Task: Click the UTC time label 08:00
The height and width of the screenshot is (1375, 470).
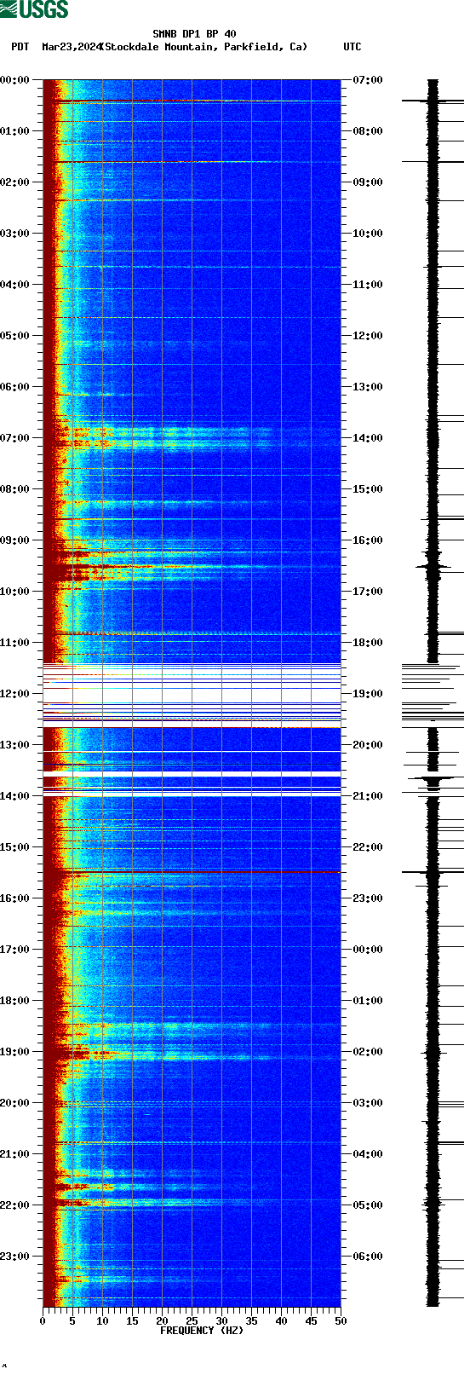Action: pyautogui.click(x=368, y=131)
